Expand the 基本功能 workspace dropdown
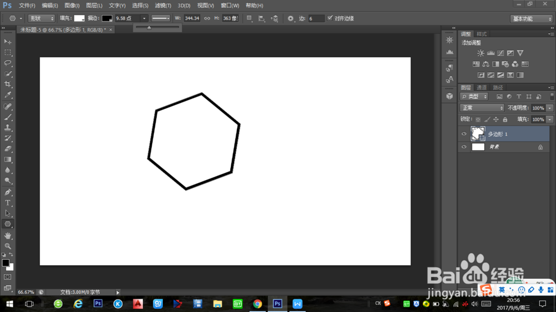This screenshot has width=556, height=312. 532,18
